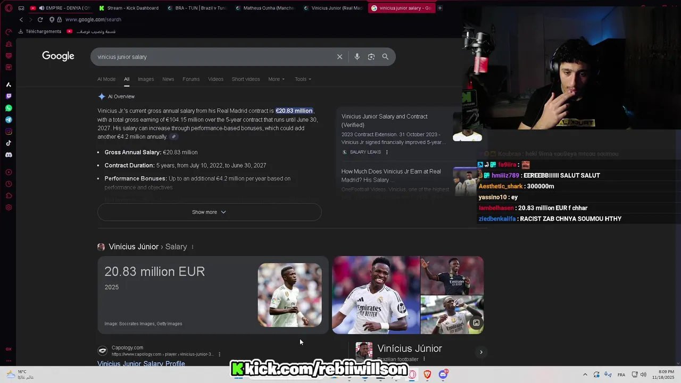Click the highlighted €20.83 million text
This screenshot has height=383, width=681.
coord(294,111)
